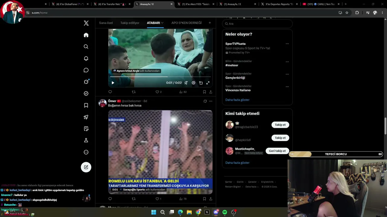Open Home from the X sidebar

pos(86,35)
